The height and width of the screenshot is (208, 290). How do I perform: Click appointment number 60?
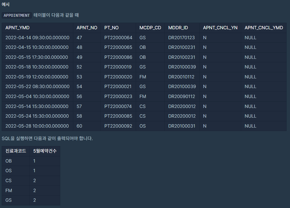click(x=79, y=126)
